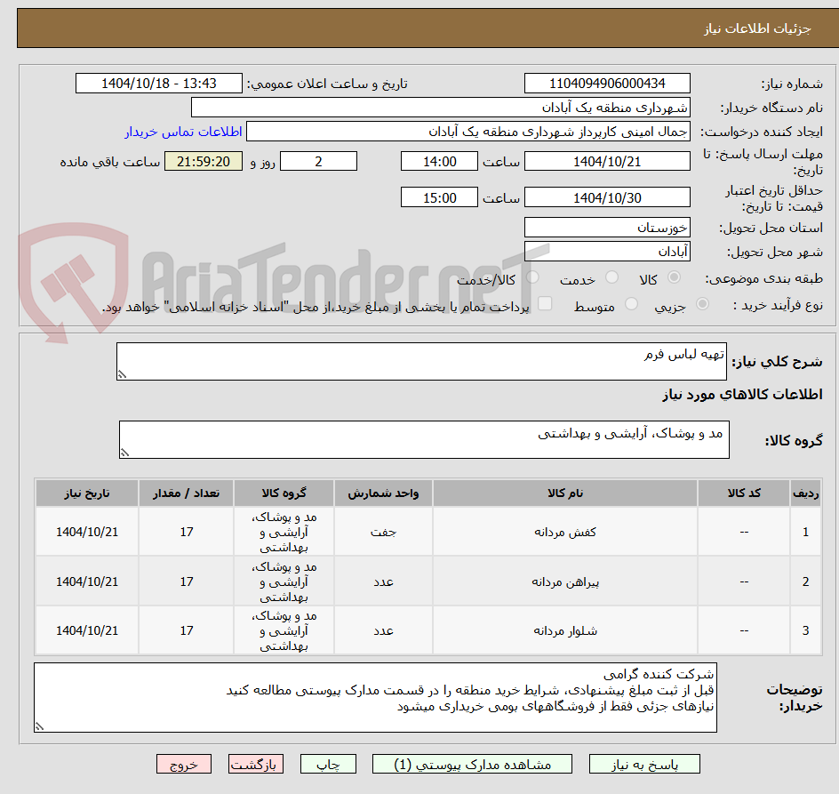Select the جزیی purchase process option

(702, 305)
